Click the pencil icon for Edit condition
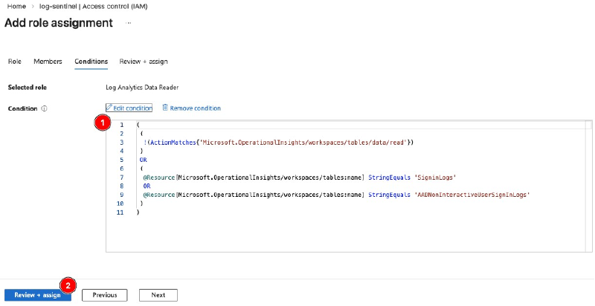 pyautogui.click(x=110, y=108)
